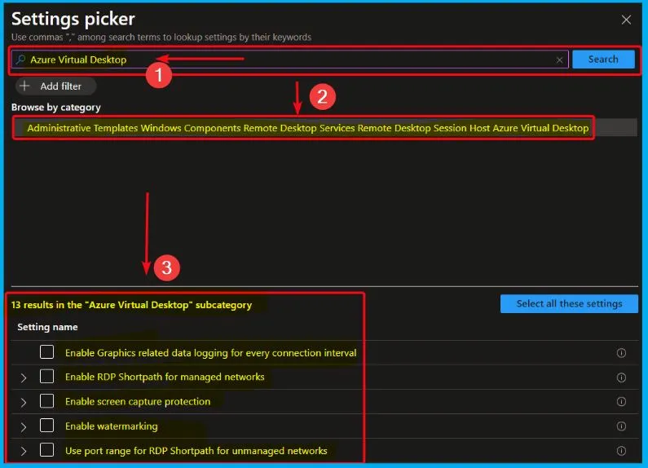Expand the Enable screen capture protection row
Viewport: 648px width, 468px height.
(x=24, y=402)
